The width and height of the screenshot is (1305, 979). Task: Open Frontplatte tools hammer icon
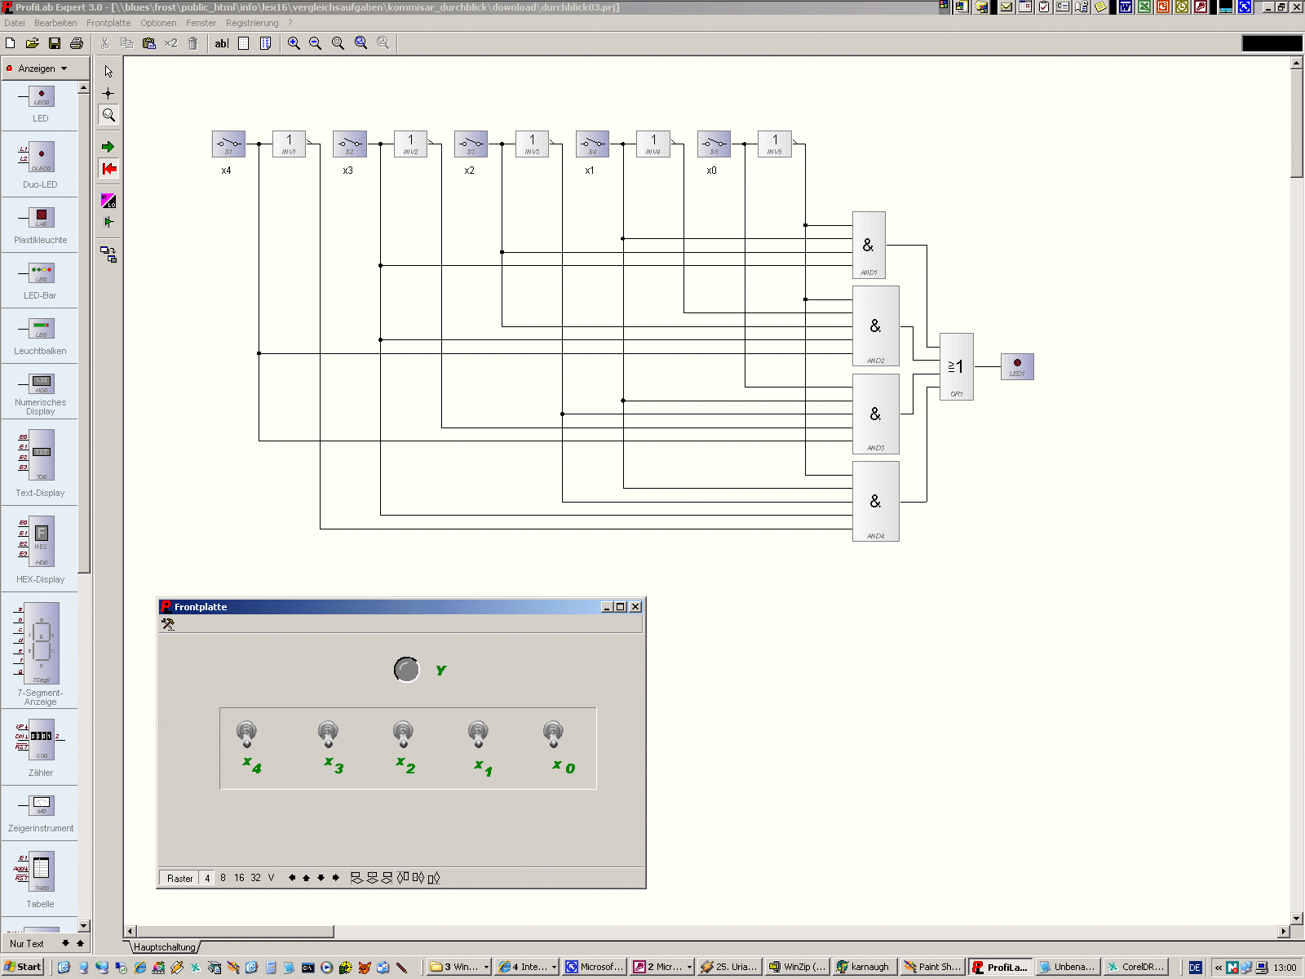pyautogui.click(x=168, y=624)
